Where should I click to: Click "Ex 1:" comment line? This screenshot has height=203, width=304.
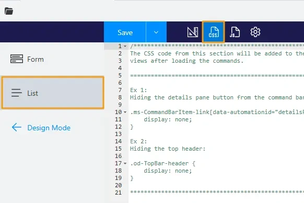(x=138, y=90)
